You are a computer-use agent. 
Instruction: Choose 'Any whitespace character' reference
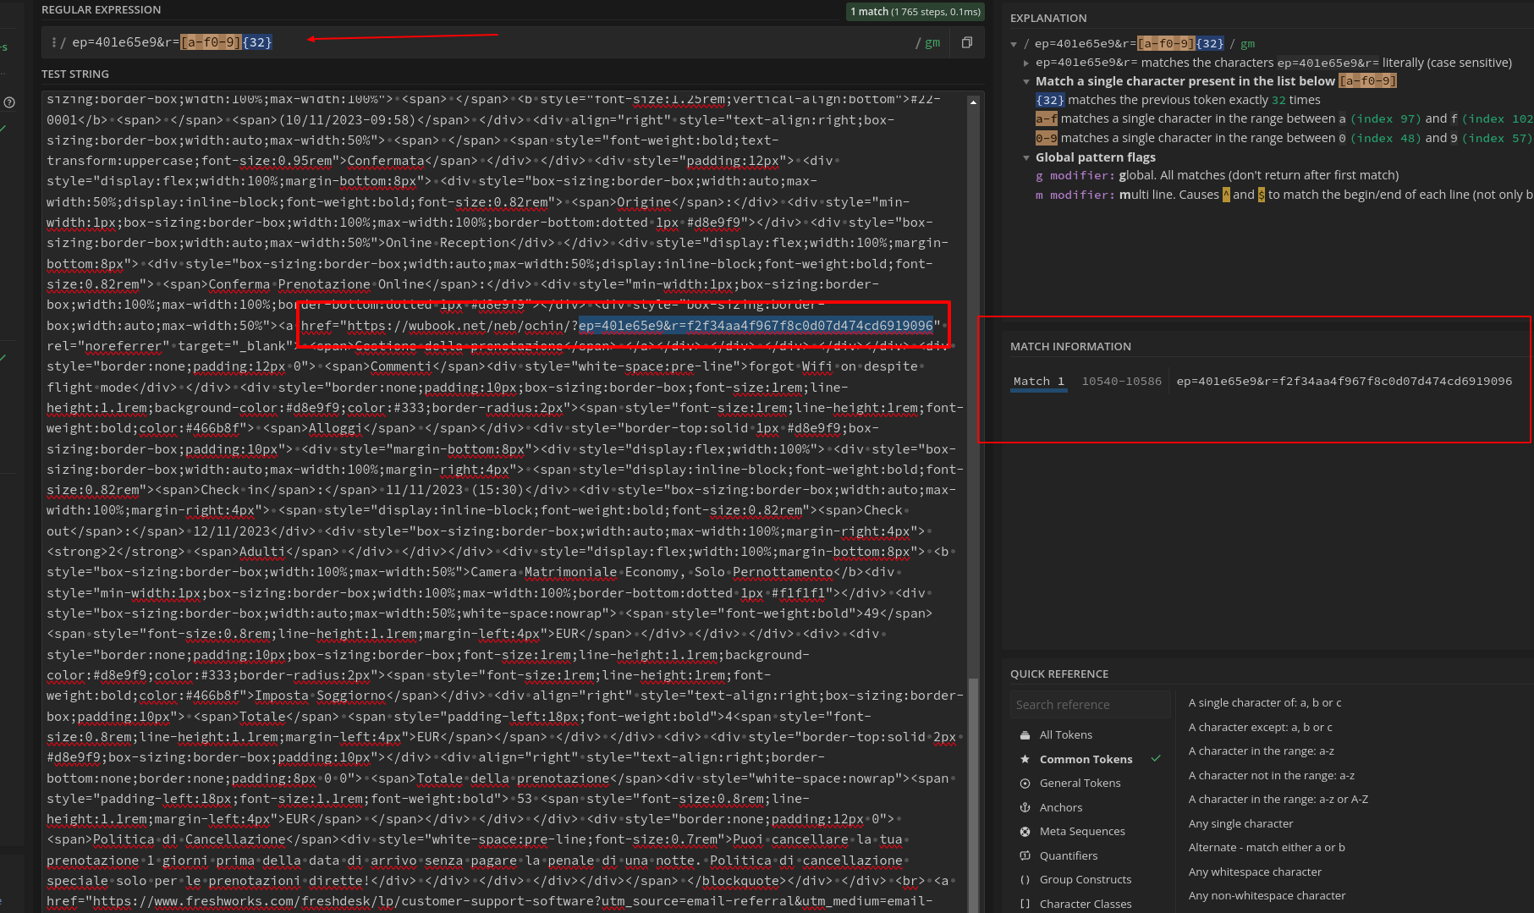tap(1255, 872)
